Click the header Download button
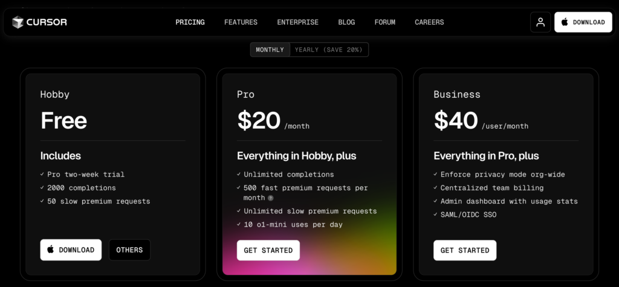Viewport: 619px width, 287px height. point(583,22)
